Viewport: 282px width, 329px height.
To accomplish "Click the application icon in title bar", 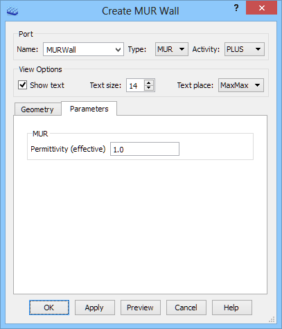I will point(12,10).
